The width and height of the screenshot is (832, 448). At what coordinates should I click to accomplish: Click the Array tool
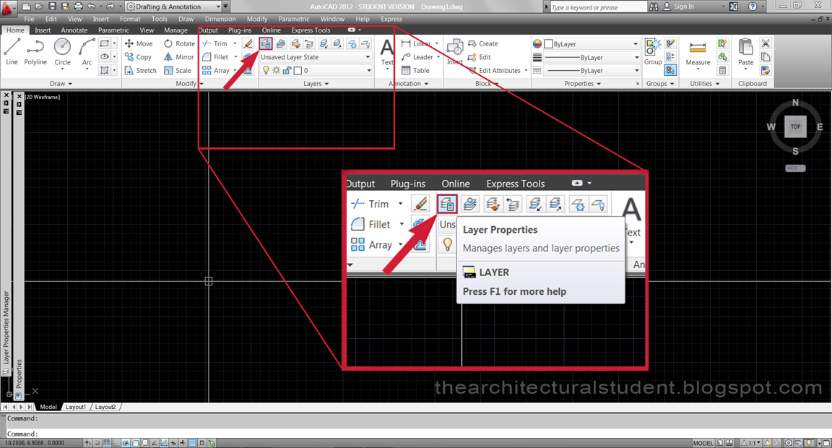216,70
